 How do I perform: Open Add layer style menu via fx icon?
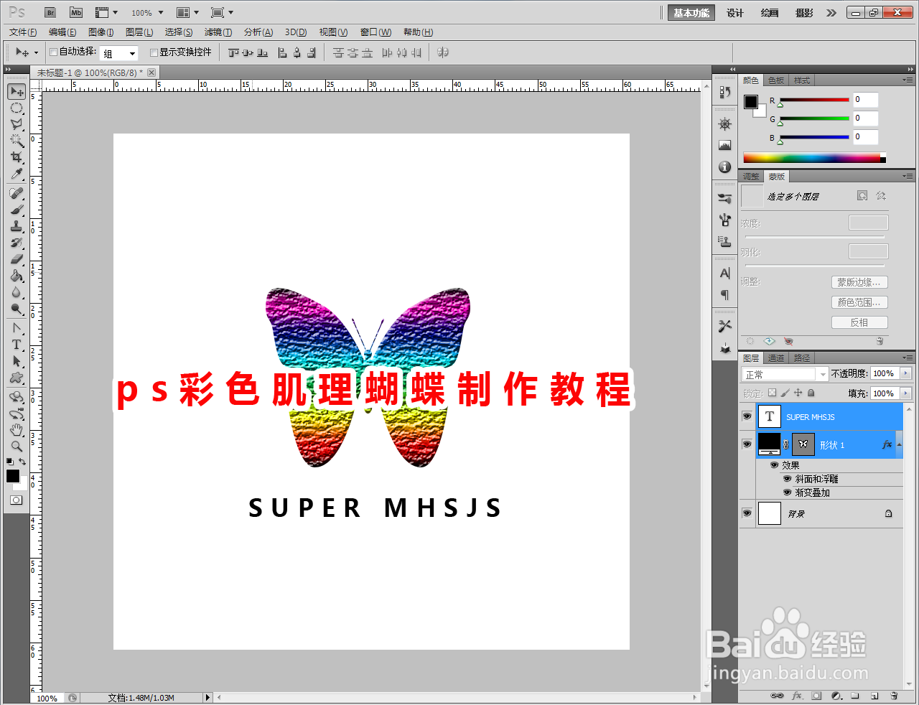797,696
